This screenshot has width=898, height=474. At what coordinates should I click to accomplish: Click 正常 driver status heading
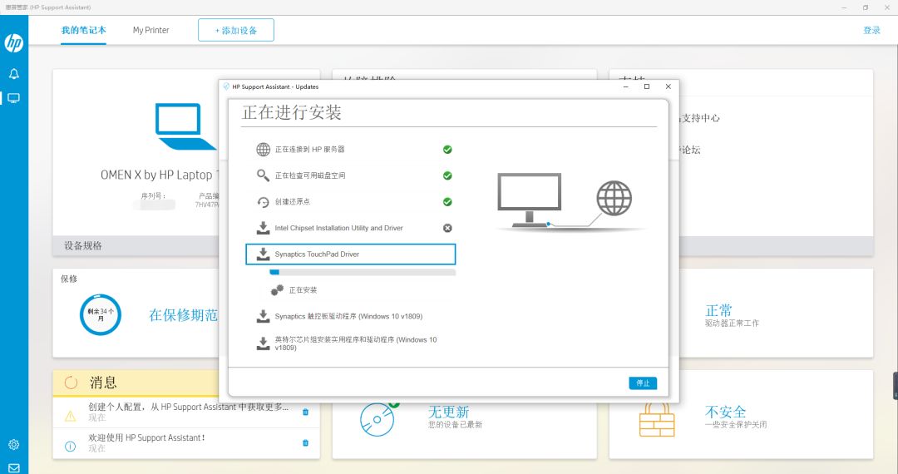point(718,310)
